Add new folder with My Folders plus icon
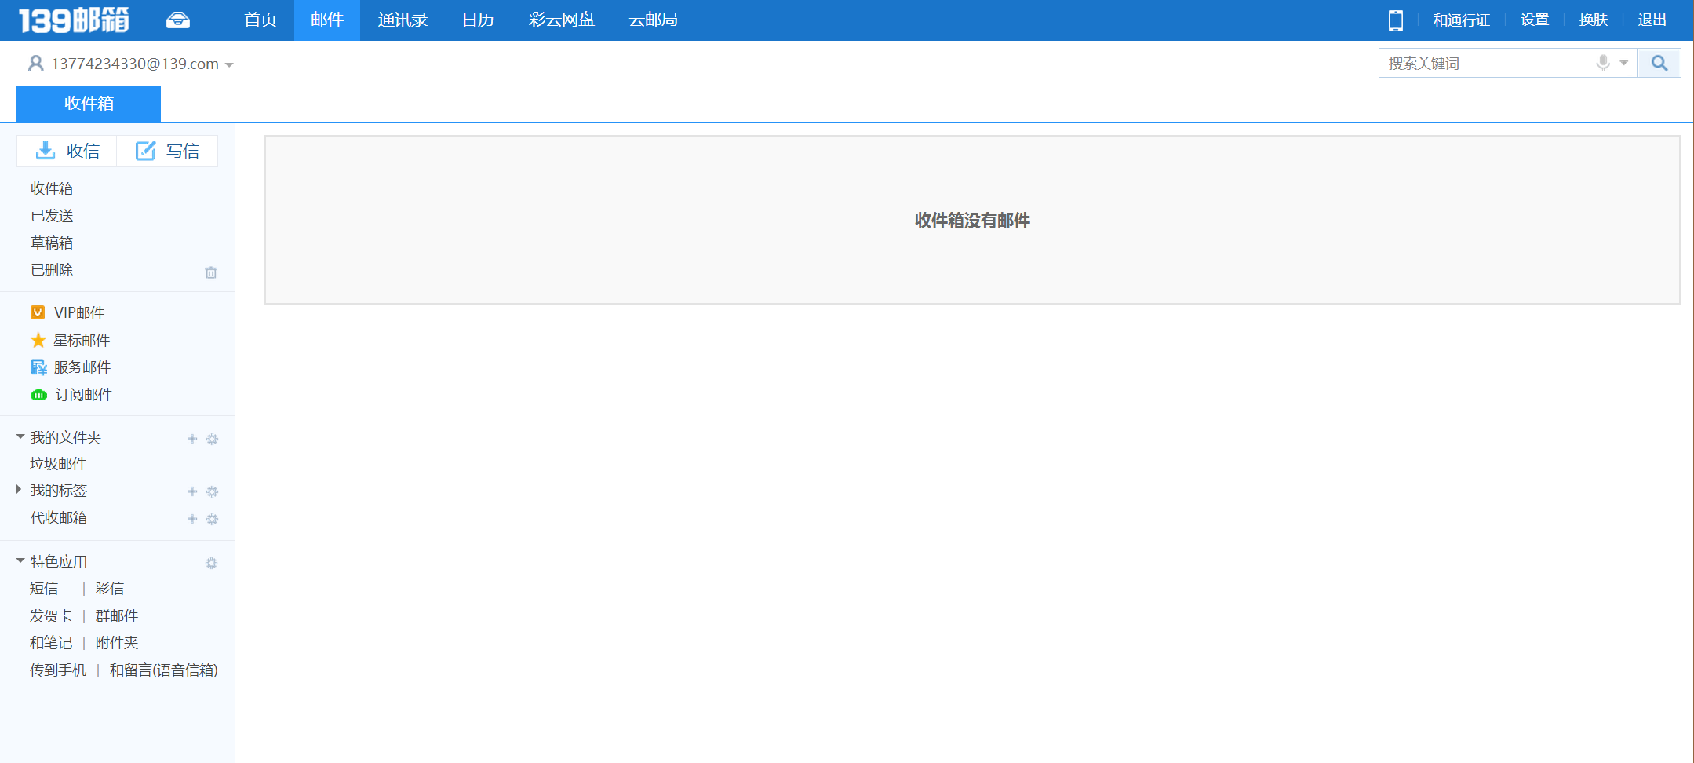Image resolution: width=1694 pixels, height=763 pixels. (x=192, y=439)
